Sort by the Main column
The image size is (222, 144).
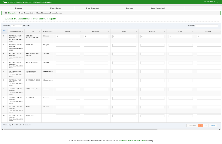[x=68, y=31]
